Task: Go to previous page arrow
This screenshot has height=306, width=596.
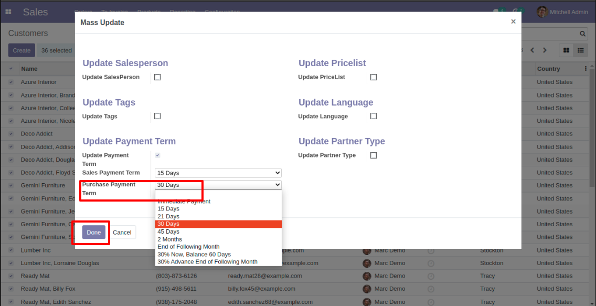Action: (533, 50)
